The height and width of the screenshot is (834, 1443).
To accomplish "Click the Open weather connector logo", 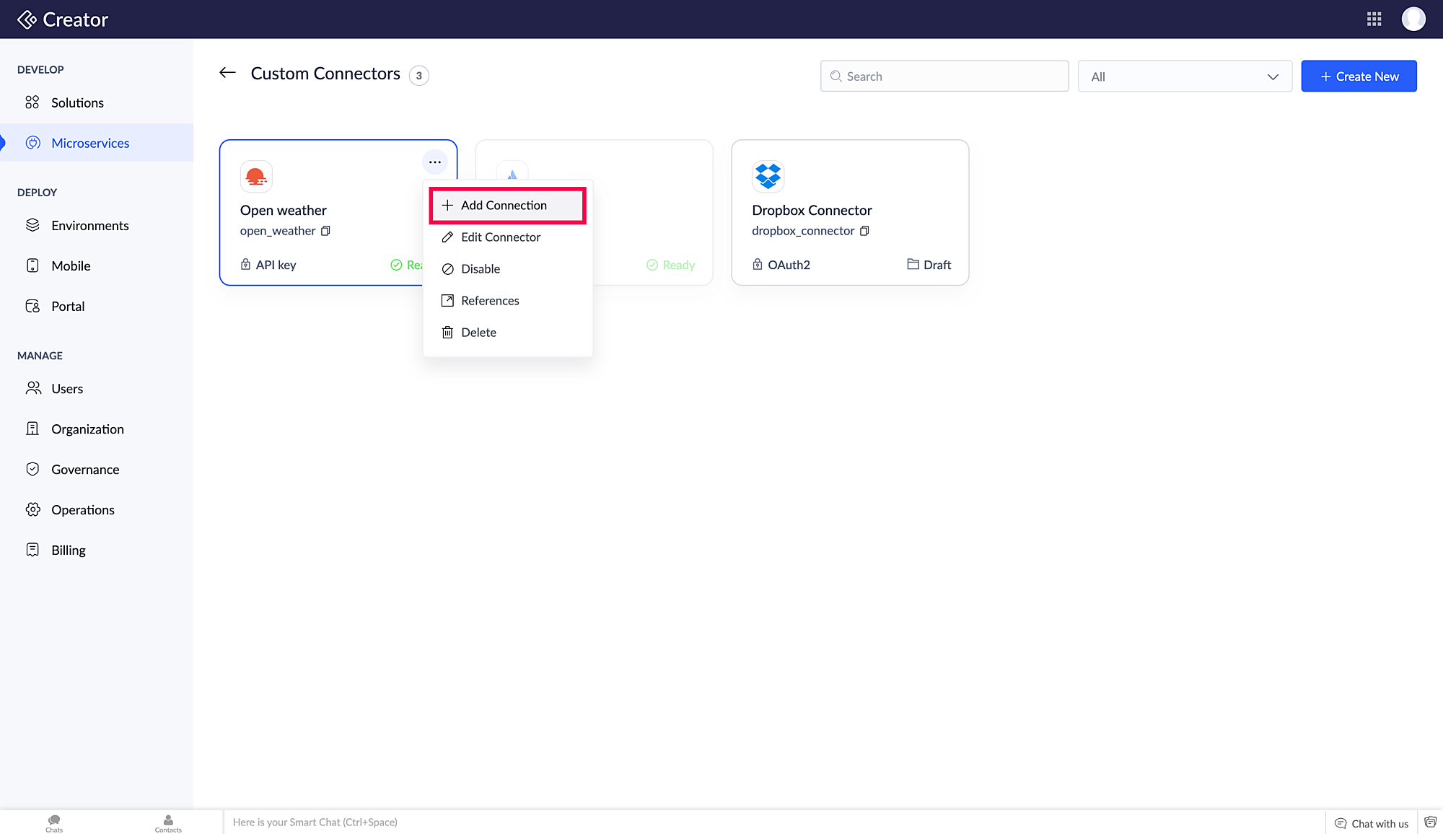I will pos(256,176).
